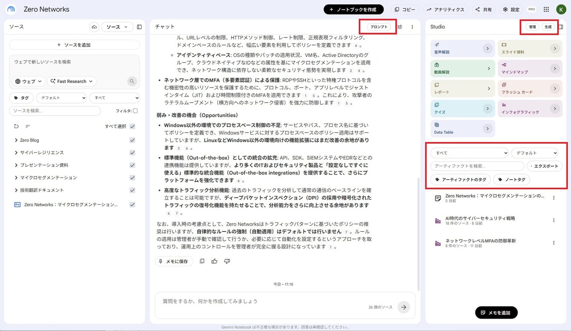Click the cloud upload icon in ソース
This screenshot has height=331, width=571.
tap(94, 27)
